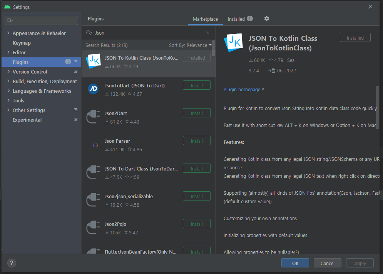
Task: Select Plugins in settings tree
Action: (x=41, y=62)
